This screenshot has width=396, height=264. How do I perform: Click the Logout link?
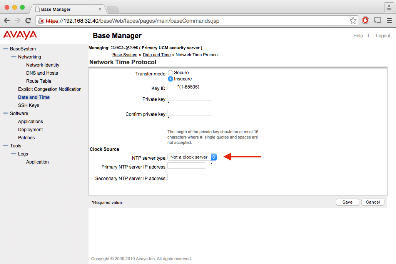(383, 36)
